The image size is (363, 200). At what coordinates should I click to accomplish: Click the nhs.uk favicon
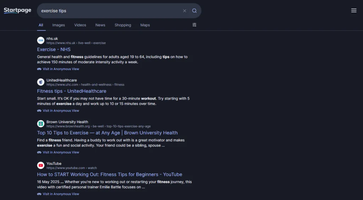[41, 40]
